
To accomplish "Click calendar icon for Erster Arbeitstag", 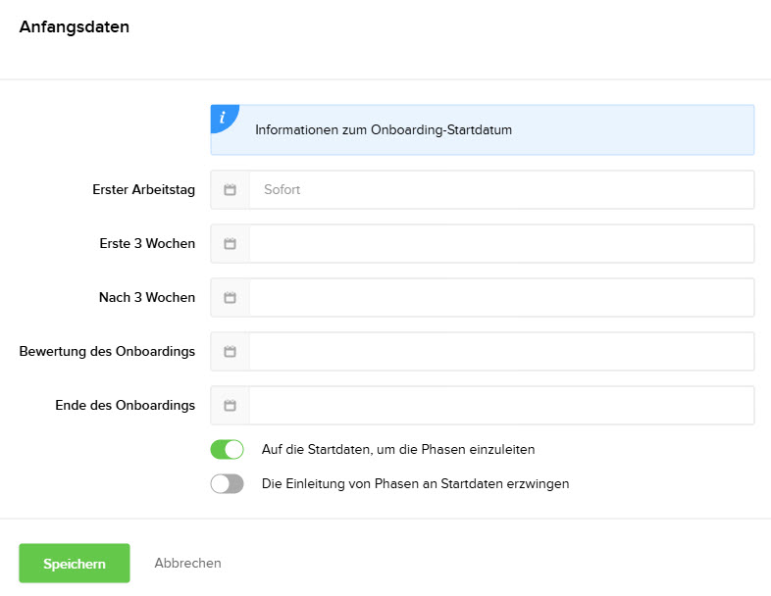I will [x=230, y=189].
